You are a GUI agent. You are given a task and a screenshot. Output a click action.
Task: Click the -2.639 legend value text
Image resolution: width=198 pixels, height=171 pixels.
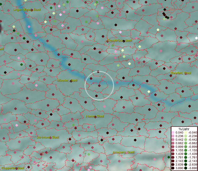click(x=193, y=164)
